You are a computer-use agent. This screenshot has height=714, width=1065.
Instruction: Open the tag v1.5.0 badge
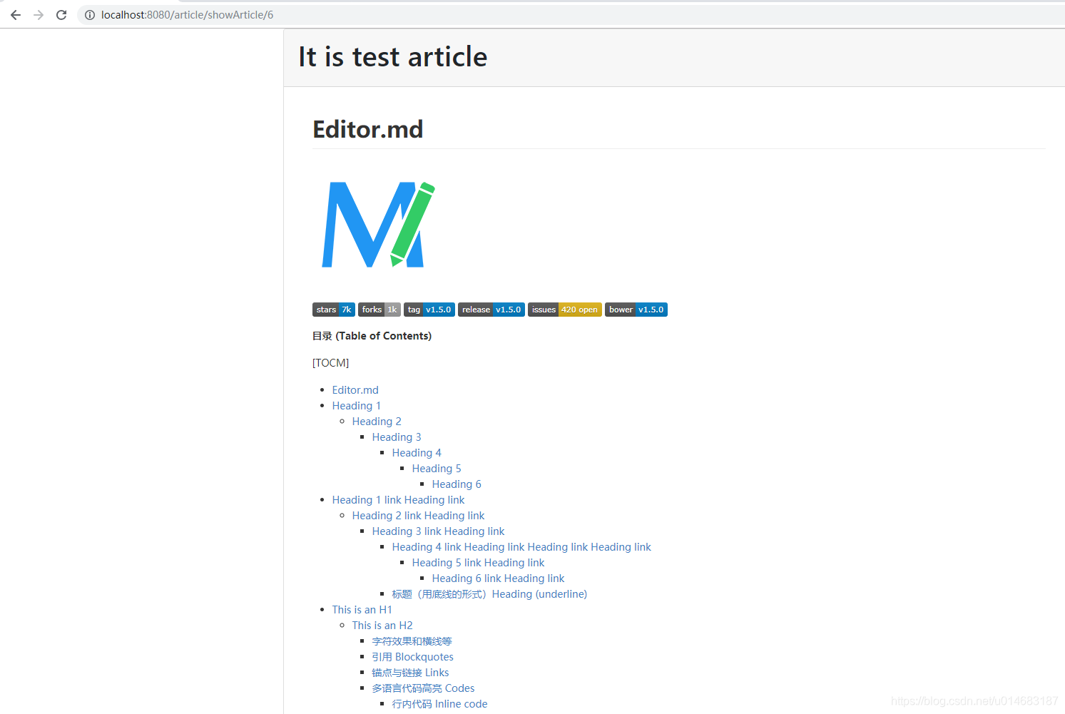pos(429,310)
